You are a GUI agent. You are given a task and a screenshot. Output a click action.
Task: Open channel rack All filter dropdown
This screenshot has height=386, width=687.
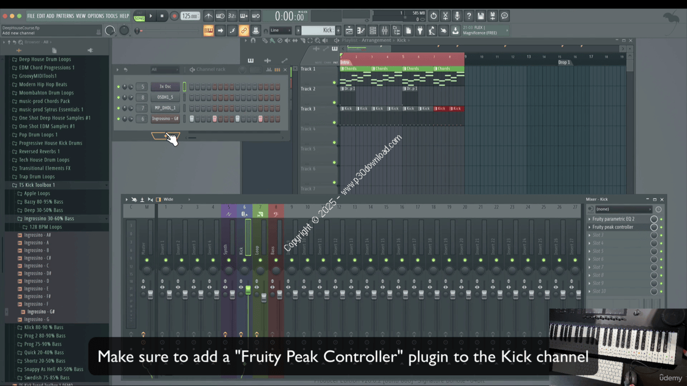(164, 69)
